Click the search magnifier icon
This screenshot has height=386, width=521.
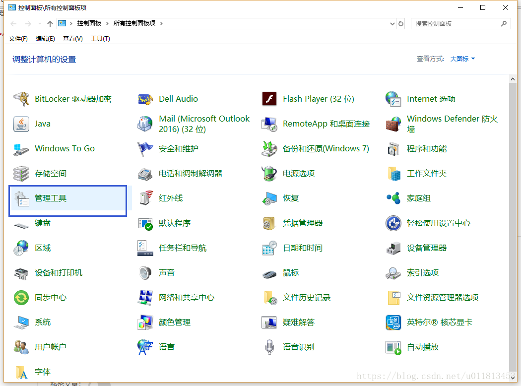[x=504, y=24]
